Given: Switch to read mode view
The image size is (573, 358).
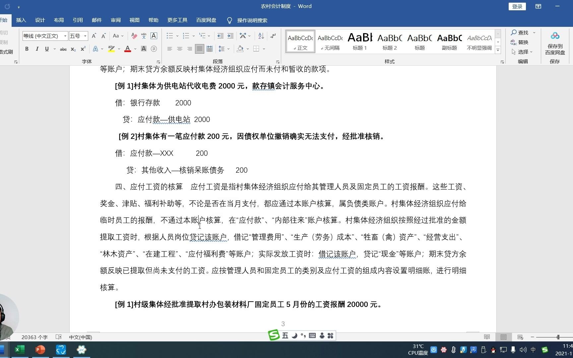Looking at the screenshot, I should click(x=487, y=337).
